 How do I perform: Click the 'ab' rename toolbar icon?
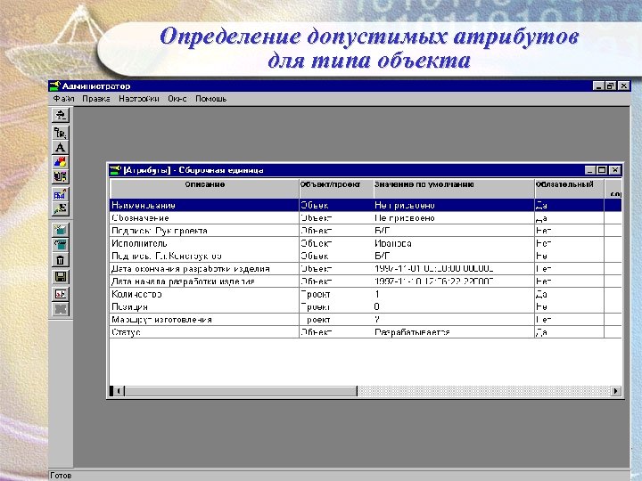coord(61,294)
